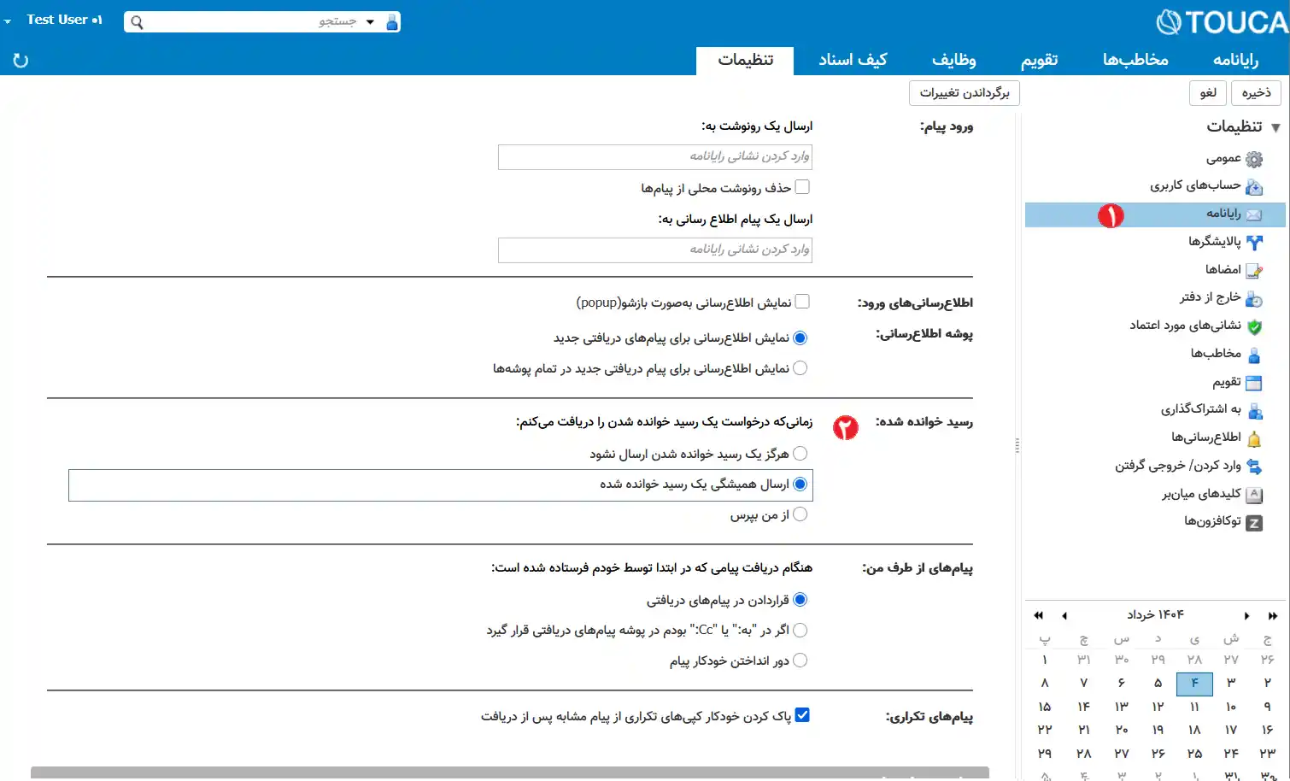Click the search magnifier icon

pos(137,22)
